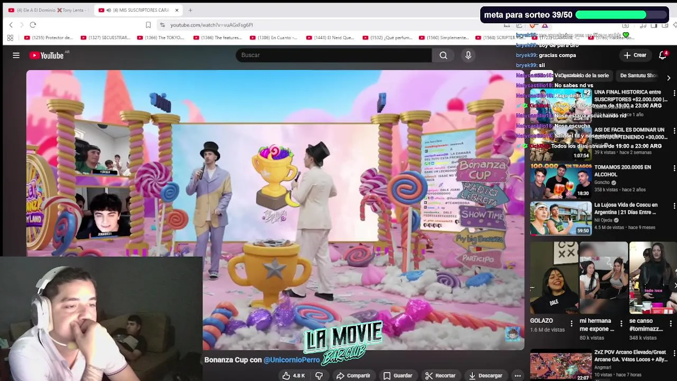Open options for GOLAZO short
Screen dimensions: 677x381
(x=572, y=323)
